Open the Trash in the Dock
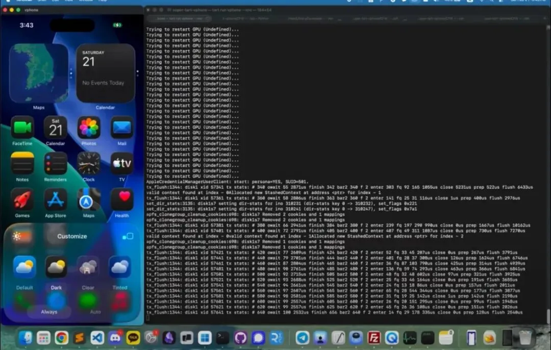Image resolution: width=551 pixels, height=350 pixels. tap(525, 338)
